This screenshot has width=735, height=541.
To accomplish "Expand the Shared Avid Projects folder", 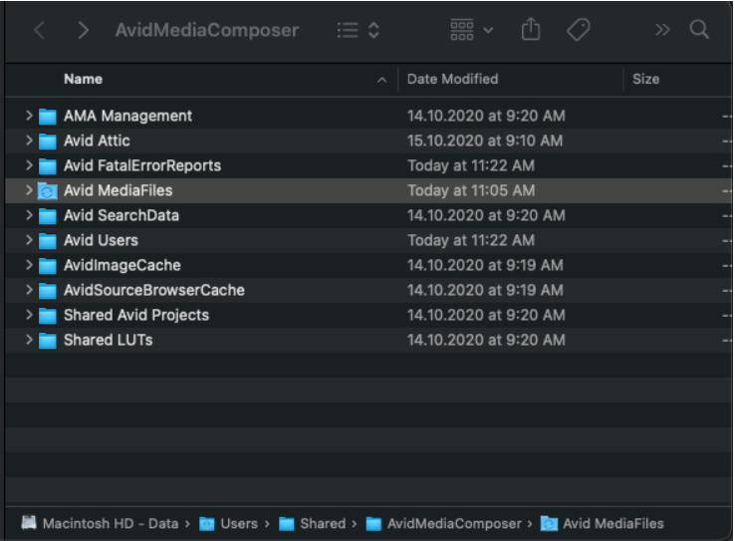I will coord(29,315).
